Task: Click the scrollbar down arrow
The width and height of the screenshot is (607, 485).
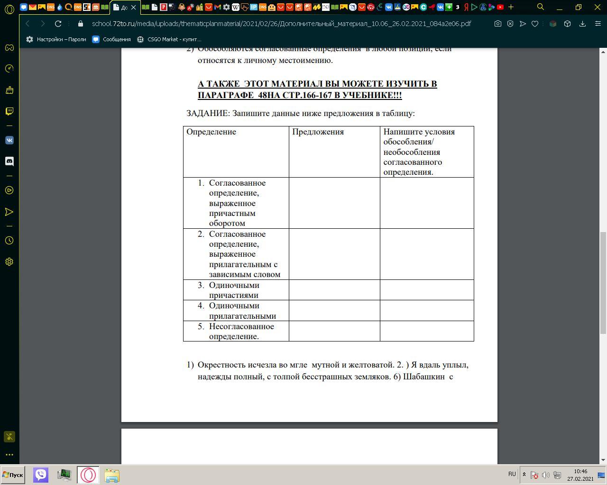Action: (603, 460)
